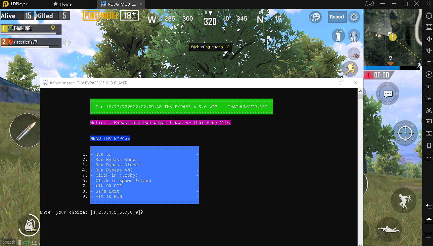433x246 pixels.
Task: Open synchronizer icon in LDPlayer sidebar
Action: 429,134
